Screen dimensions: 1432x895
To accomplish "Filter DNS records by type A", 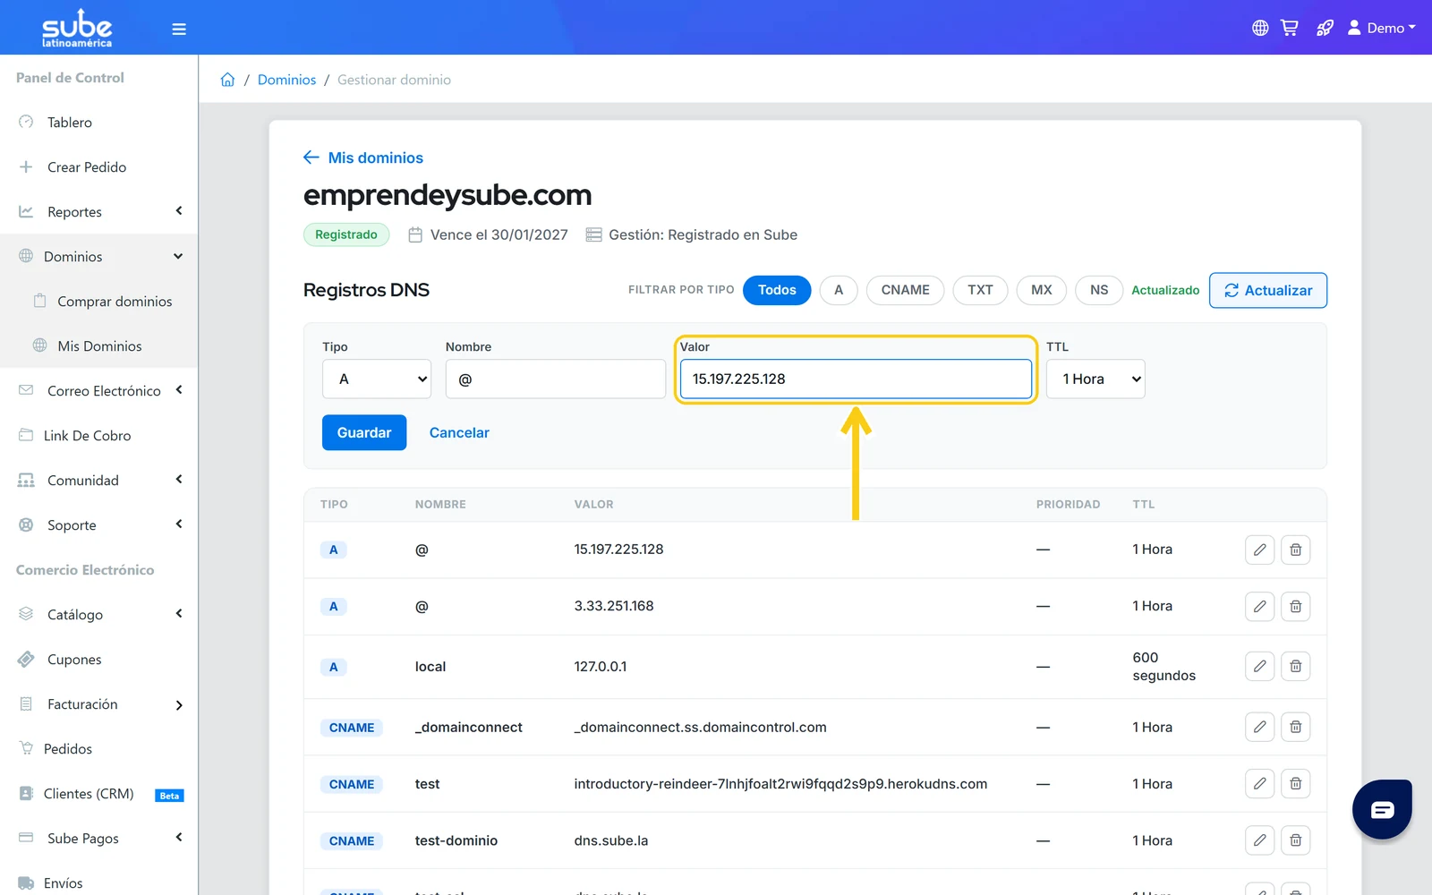I will 839,290.
